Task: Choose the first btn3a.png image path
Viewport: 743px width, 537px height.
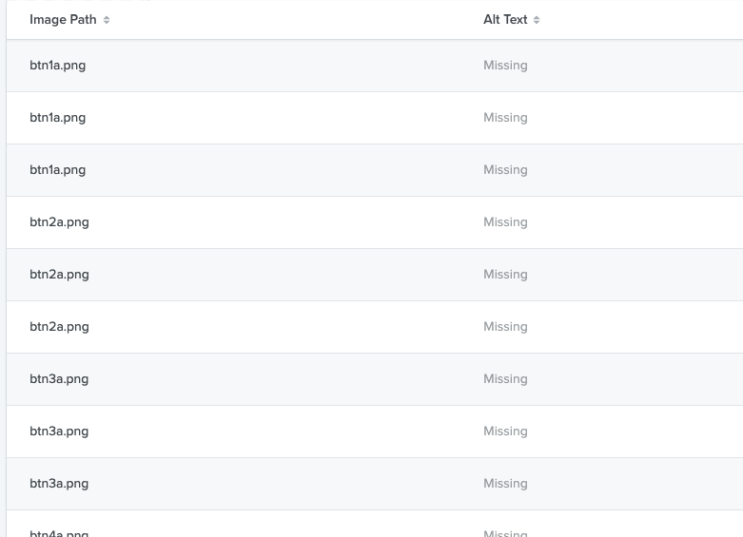Action: [59, 379]
